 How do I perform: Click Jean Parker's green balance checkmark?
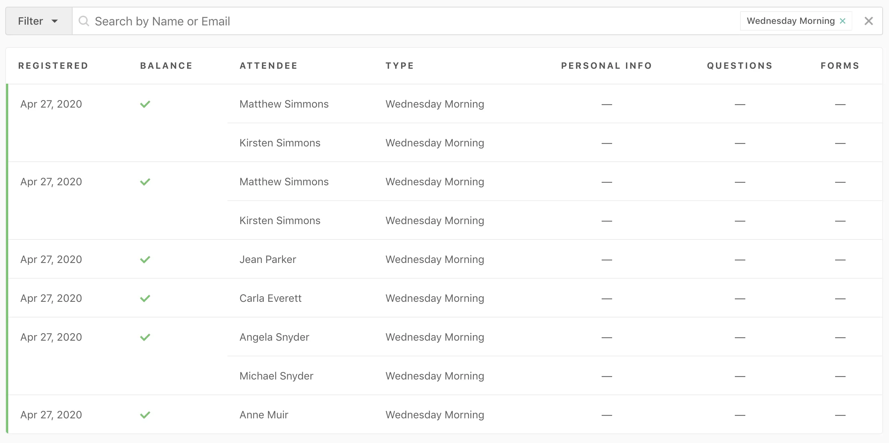(x=145, y=260)
